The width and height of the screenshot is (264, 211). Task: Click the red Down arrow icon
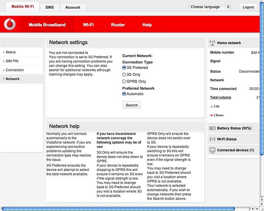click(212, 116)
